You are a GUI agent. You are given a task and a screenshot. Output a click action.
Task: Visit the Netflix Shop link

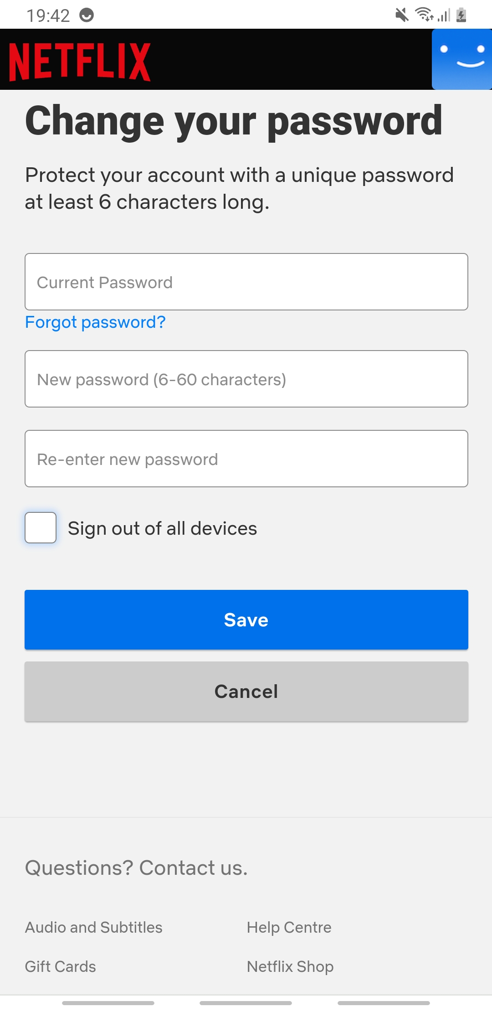click(290, 966)
